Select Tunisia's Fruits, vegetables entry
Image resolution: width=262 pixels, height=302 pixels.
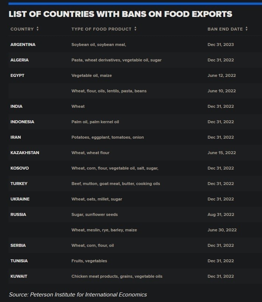click(89, 261)
